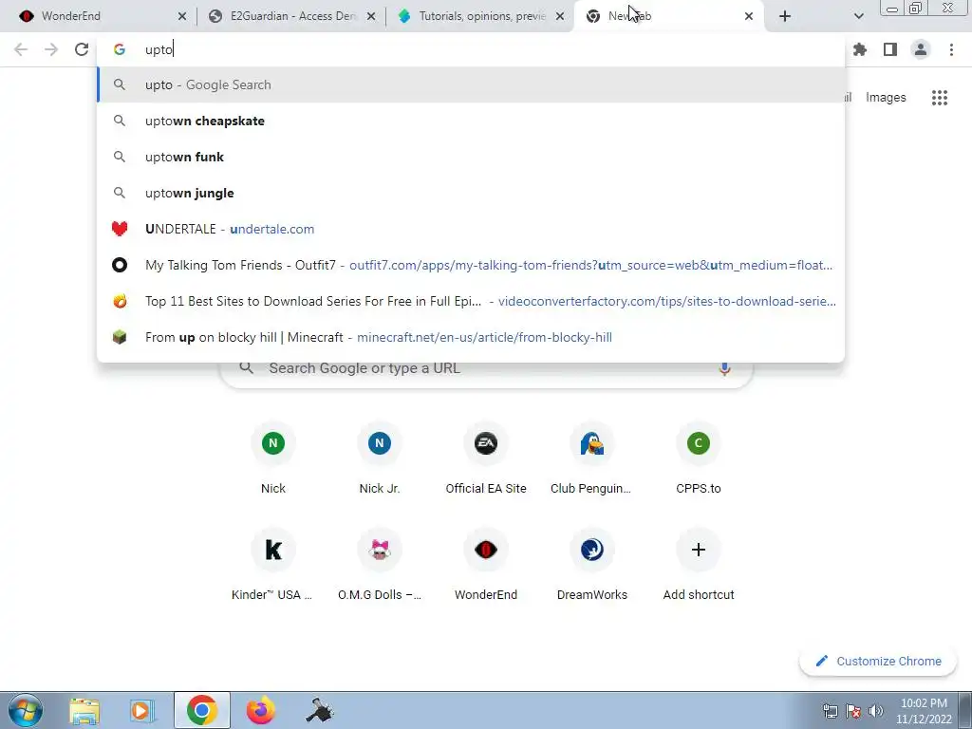Open the tab search dropdown arrow
This screenshot has width=972, height=729.
858,16
